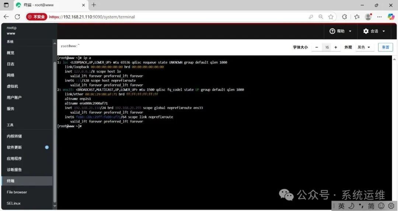
Task: Close the 终端 - root@www browser tab
Action: (83, 5)
